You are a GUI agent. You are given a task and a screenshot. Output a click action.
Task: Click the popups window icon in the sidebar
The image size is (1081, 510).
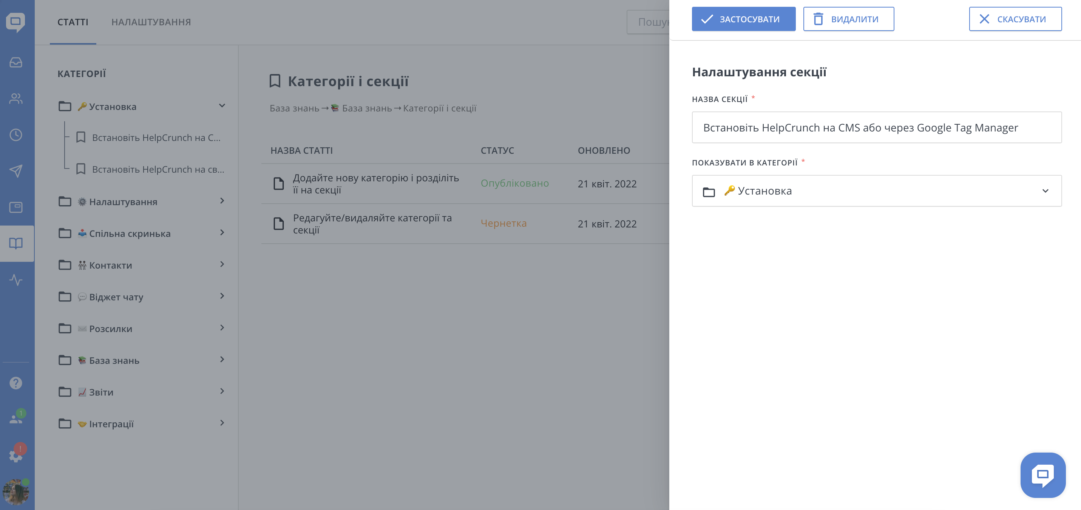coord(16,207)
